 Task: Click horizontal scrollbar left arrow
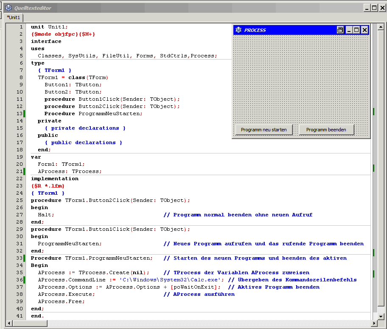pos(9,323)
